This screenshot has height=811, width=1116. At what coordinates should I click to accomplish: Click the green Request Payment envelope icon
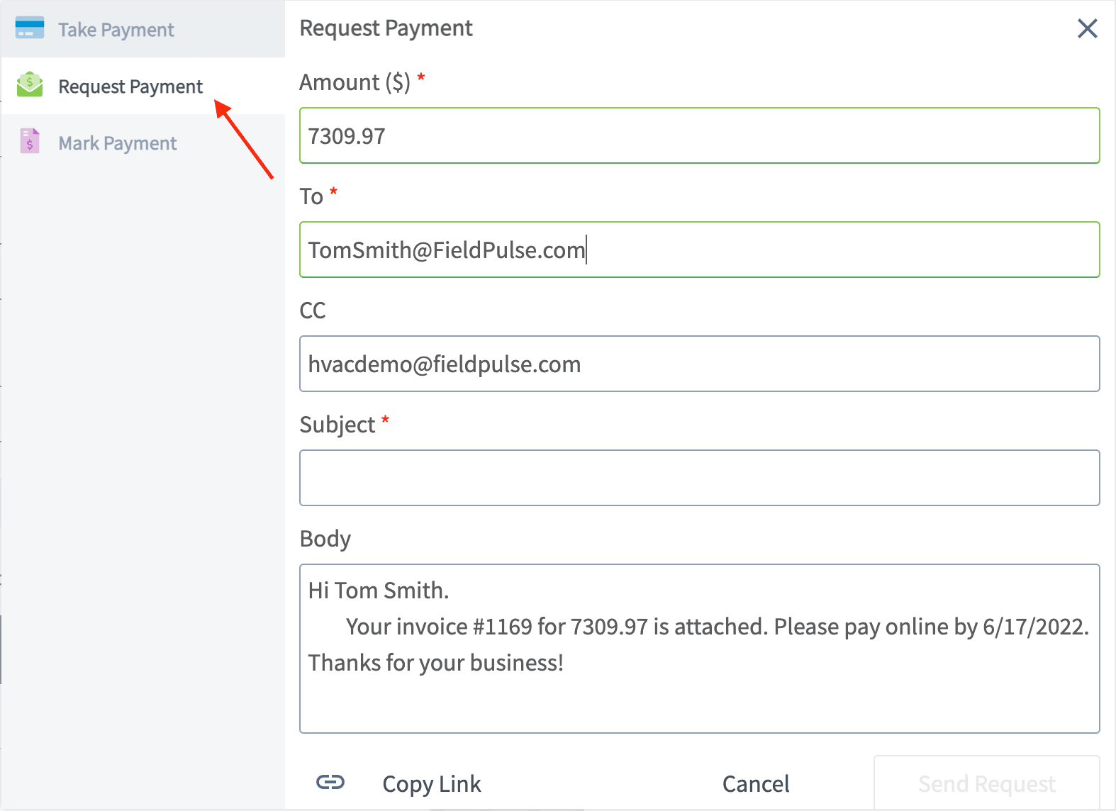click(30, 85)
